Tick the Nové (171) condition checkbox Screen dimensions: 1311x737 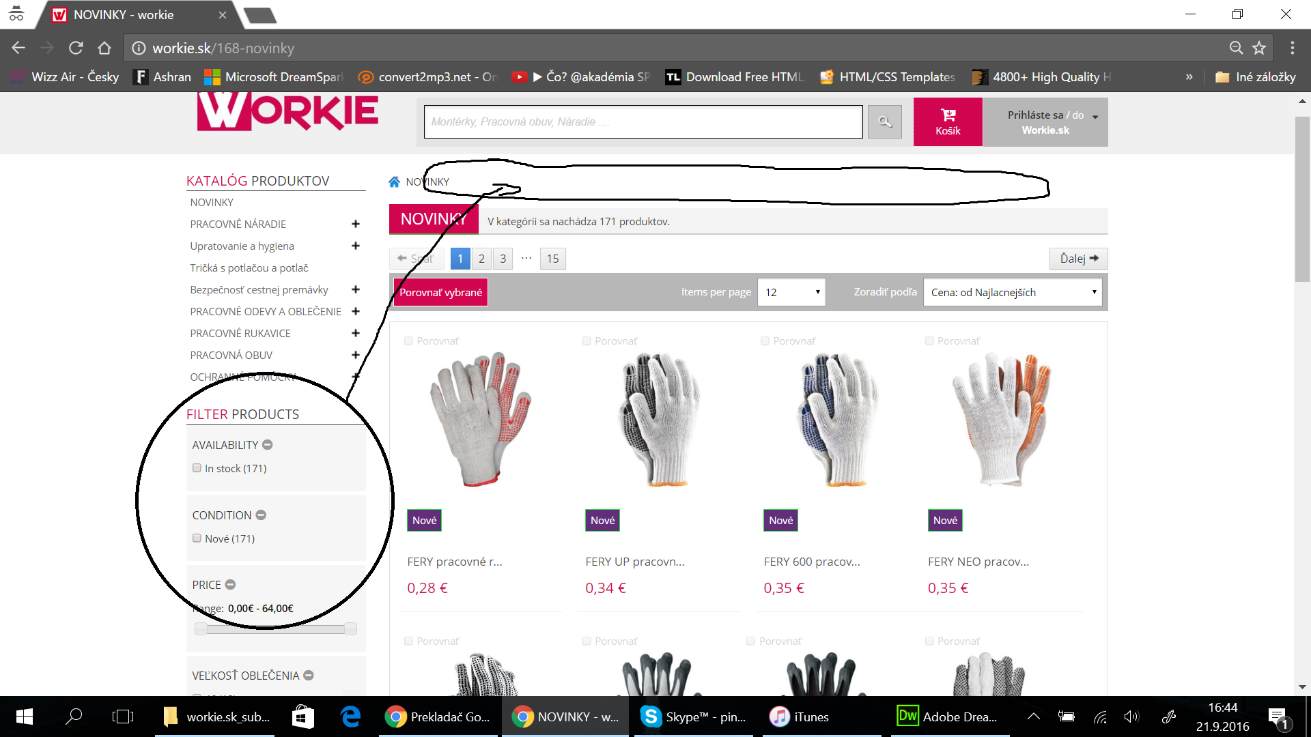(197, 538)
